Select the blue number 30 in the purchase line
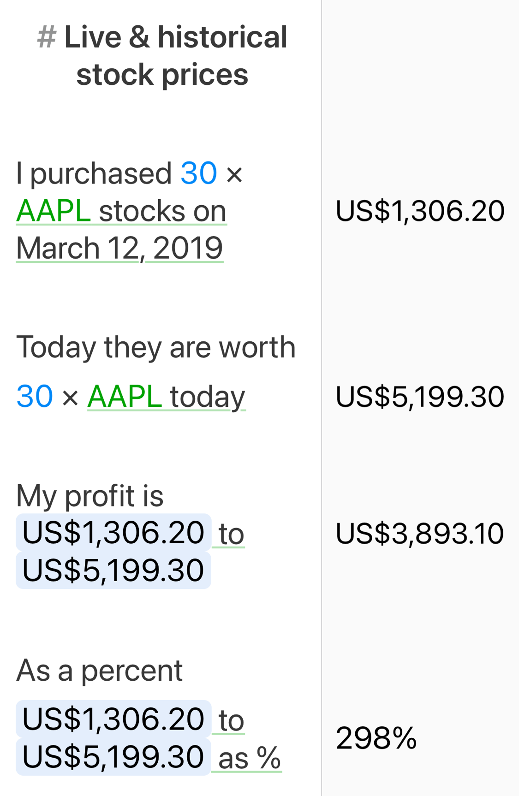 [x=199, y=173]
